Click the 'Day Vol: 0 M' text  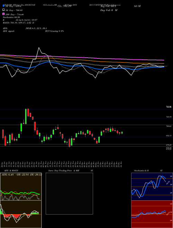[109, 10]
